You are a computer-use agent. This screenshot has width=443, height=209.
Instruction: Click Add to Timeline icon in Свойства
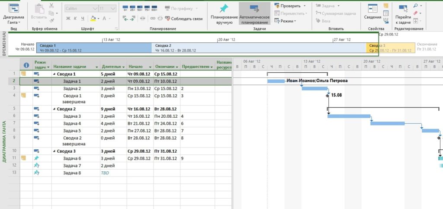pyautogui.click(x=386, y=21)
